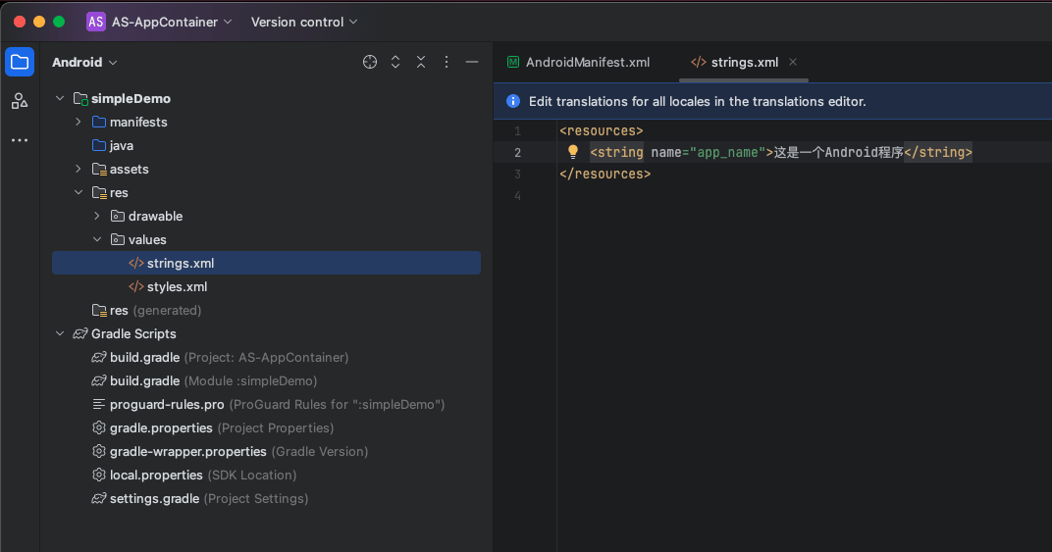This screenshot has height=552, width=1052.
Task: Expand the manifests folder
Action: 79,122
